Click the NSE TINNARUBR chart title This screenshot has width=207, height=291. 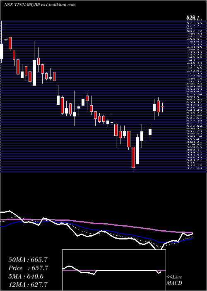[x=40, y=5]
